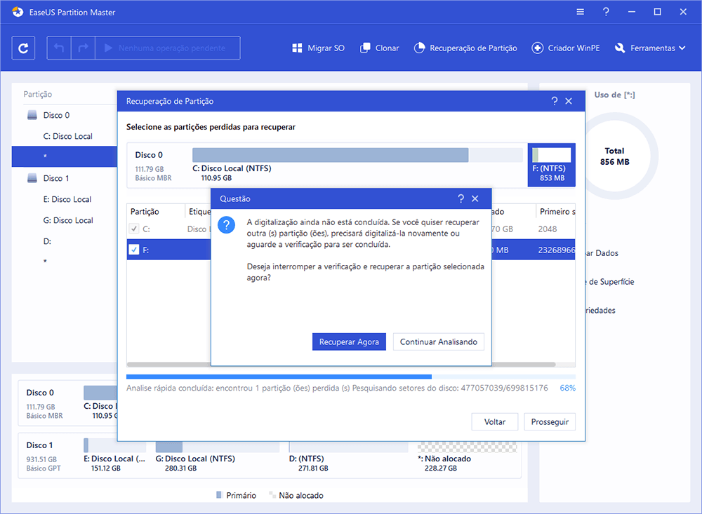This screenshot has width=702, height=514.
Task: Click the undo arrow icon
Action: [59, 48]
